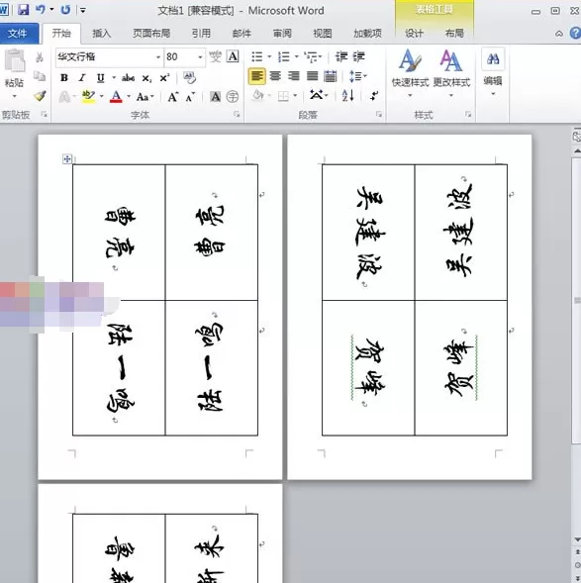581x583 pixels.
Task: Open the font size dropdown showing 80
Action: coord(200,56)
